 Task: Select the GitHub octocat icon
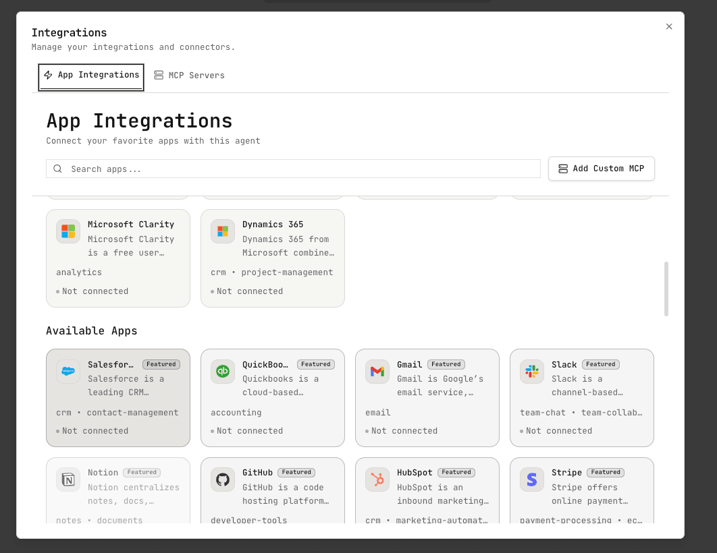[x=222, y=479]
